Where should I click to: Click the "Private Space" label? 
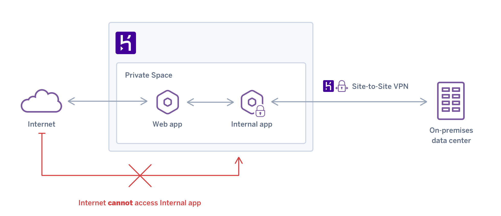pyautogui.click(x=149, y=75)
